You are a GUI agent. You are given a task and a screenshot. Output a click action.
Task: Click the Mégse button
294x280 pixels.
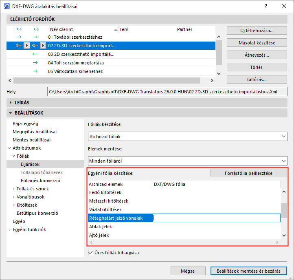pyautogui.click(x=188, y=271)
